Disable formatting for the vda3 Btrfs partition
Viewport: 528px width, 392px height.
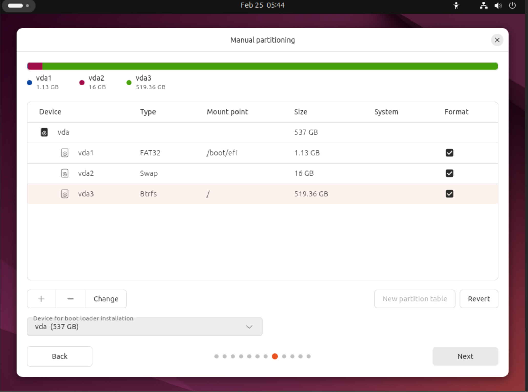449,194
